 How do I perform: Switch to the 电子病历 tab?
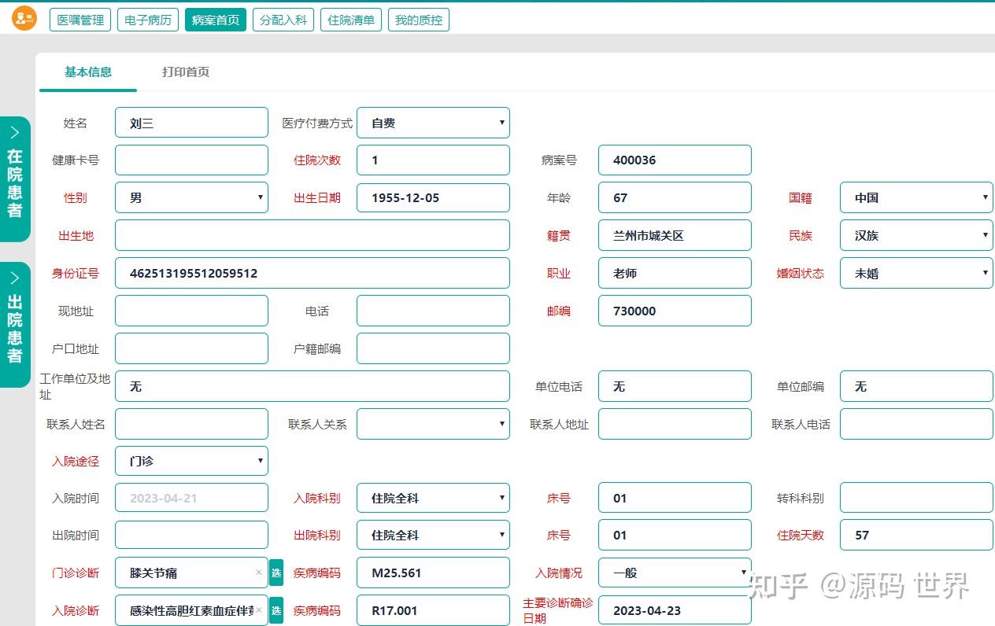(147, 20)
